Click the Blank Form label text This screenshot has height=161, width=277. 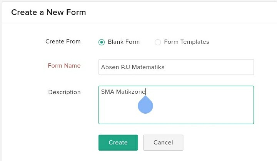[123, 42]
